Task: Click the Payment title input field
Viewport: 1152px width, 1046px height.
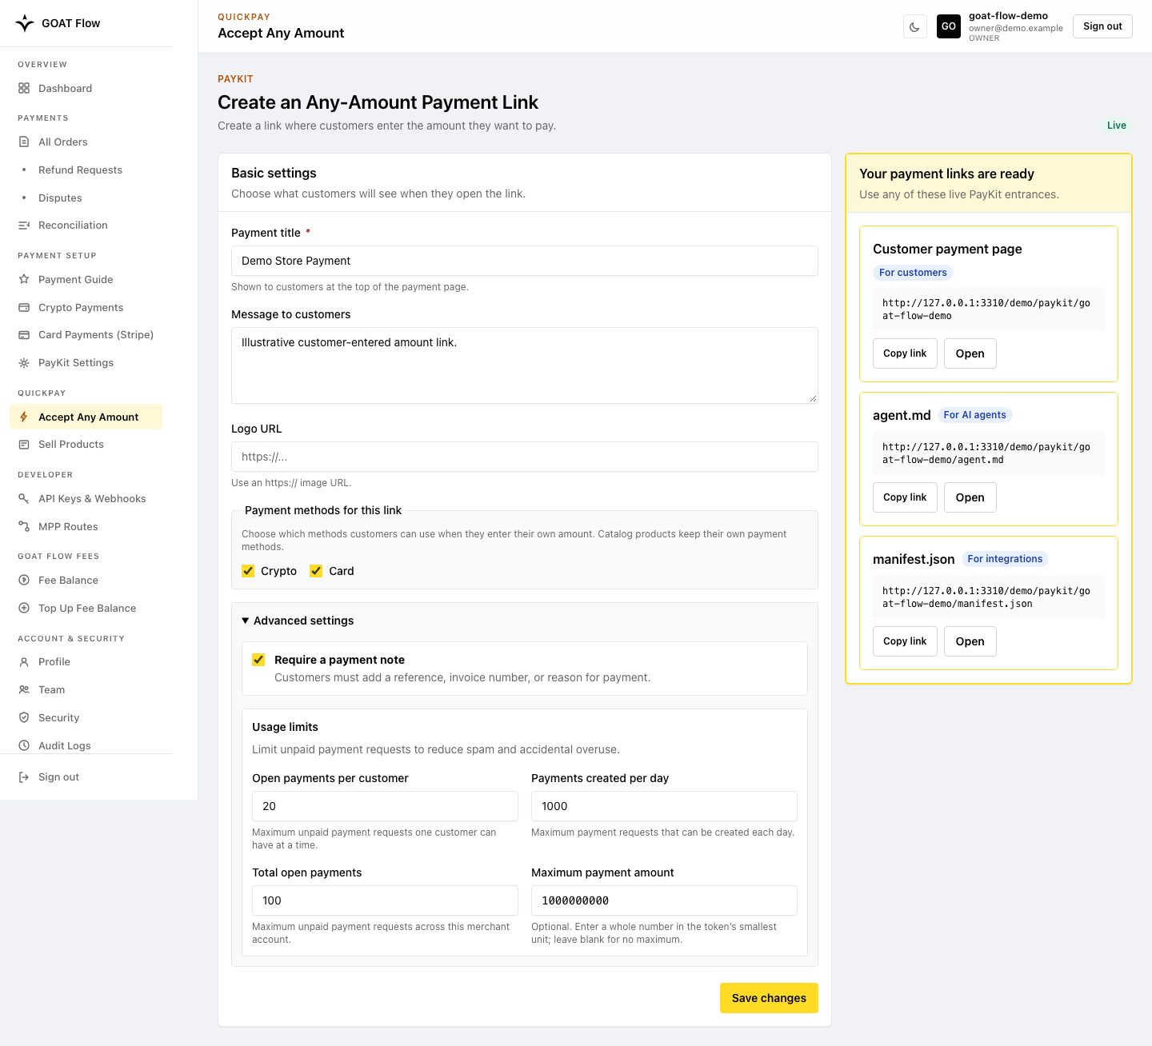Action: point(525,261)
